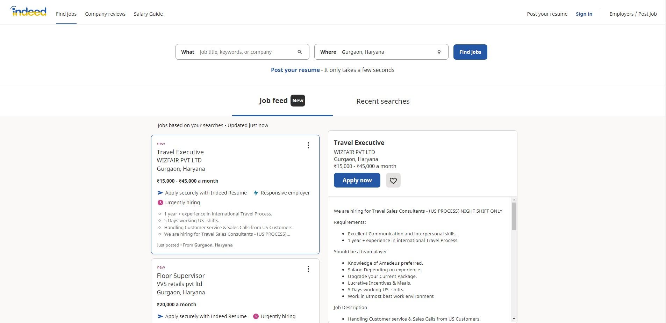Click the search magnifier icon in What field
Screen dimensions: 666x323
tap(300, 52)
